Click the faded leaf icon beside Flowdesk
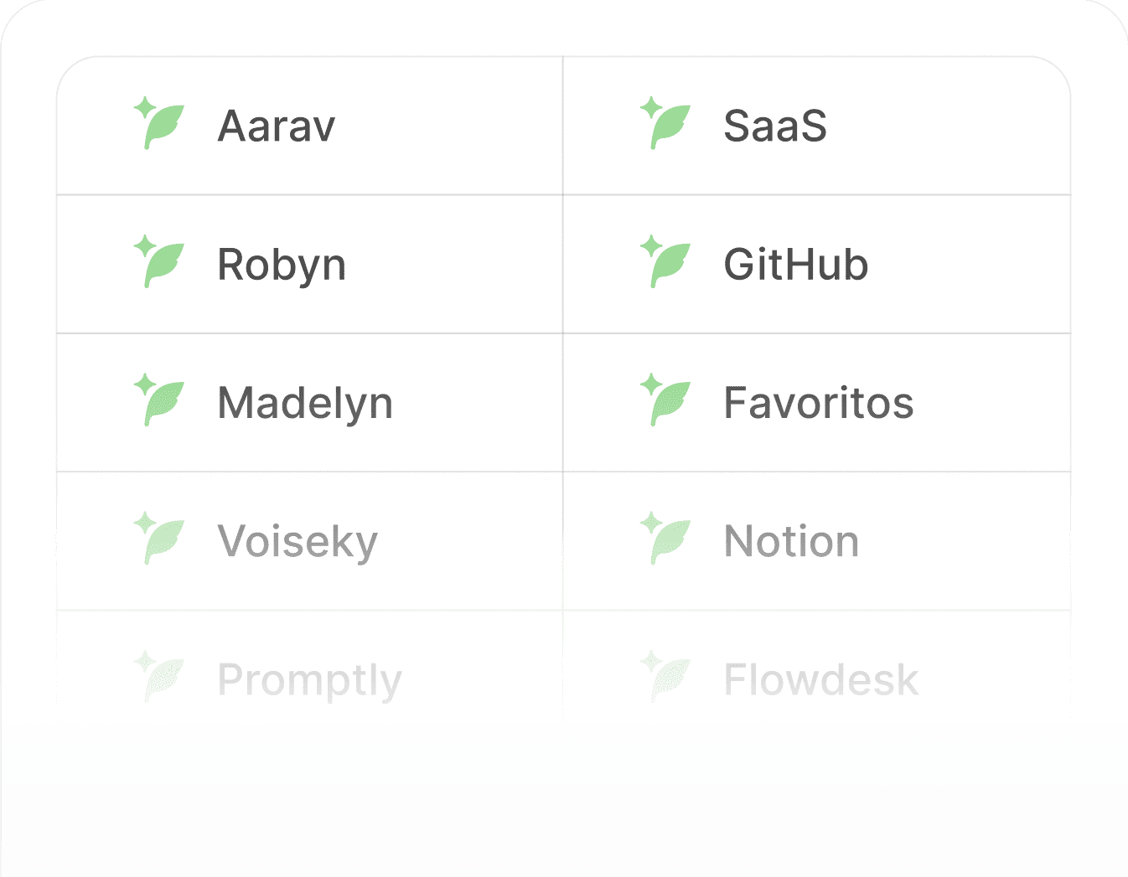This screenshot has height=877, width=1128. click(x=665, y=676)
